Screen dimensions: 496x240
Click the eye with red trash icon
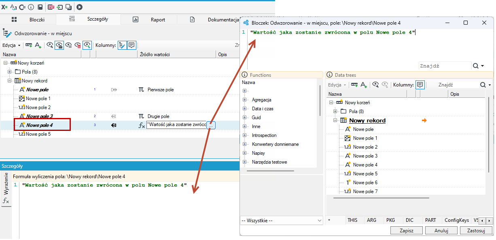coord(78,45)
